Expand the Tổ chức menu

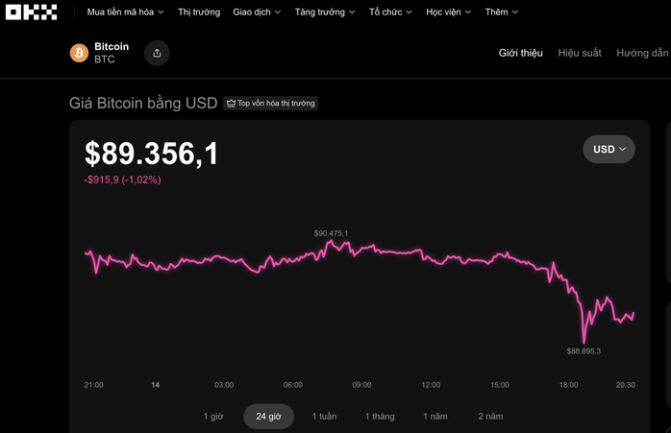[x=390, y=12]
